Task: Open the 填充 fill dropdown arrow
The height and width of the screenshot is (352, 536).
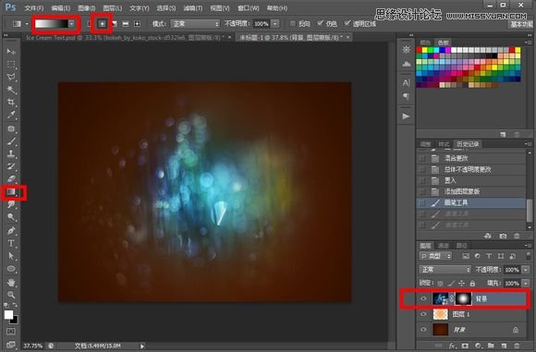Action: coord(526,284)
